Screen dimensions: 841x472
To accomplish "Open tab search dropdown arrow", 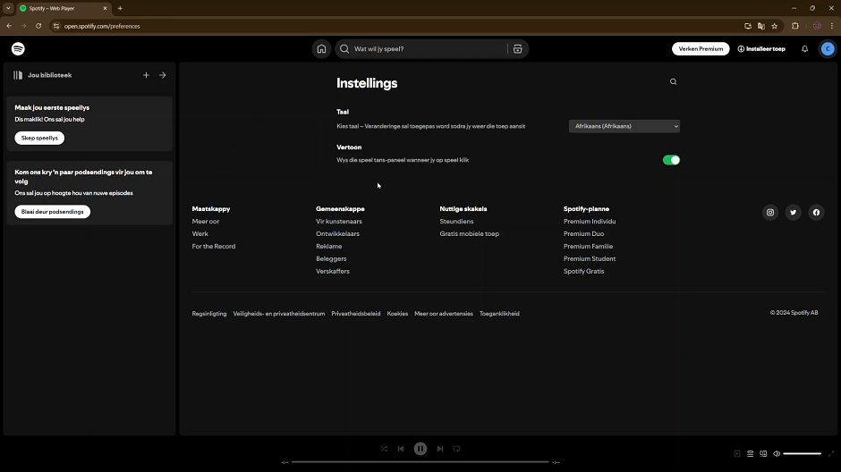I will pos(8,8).
